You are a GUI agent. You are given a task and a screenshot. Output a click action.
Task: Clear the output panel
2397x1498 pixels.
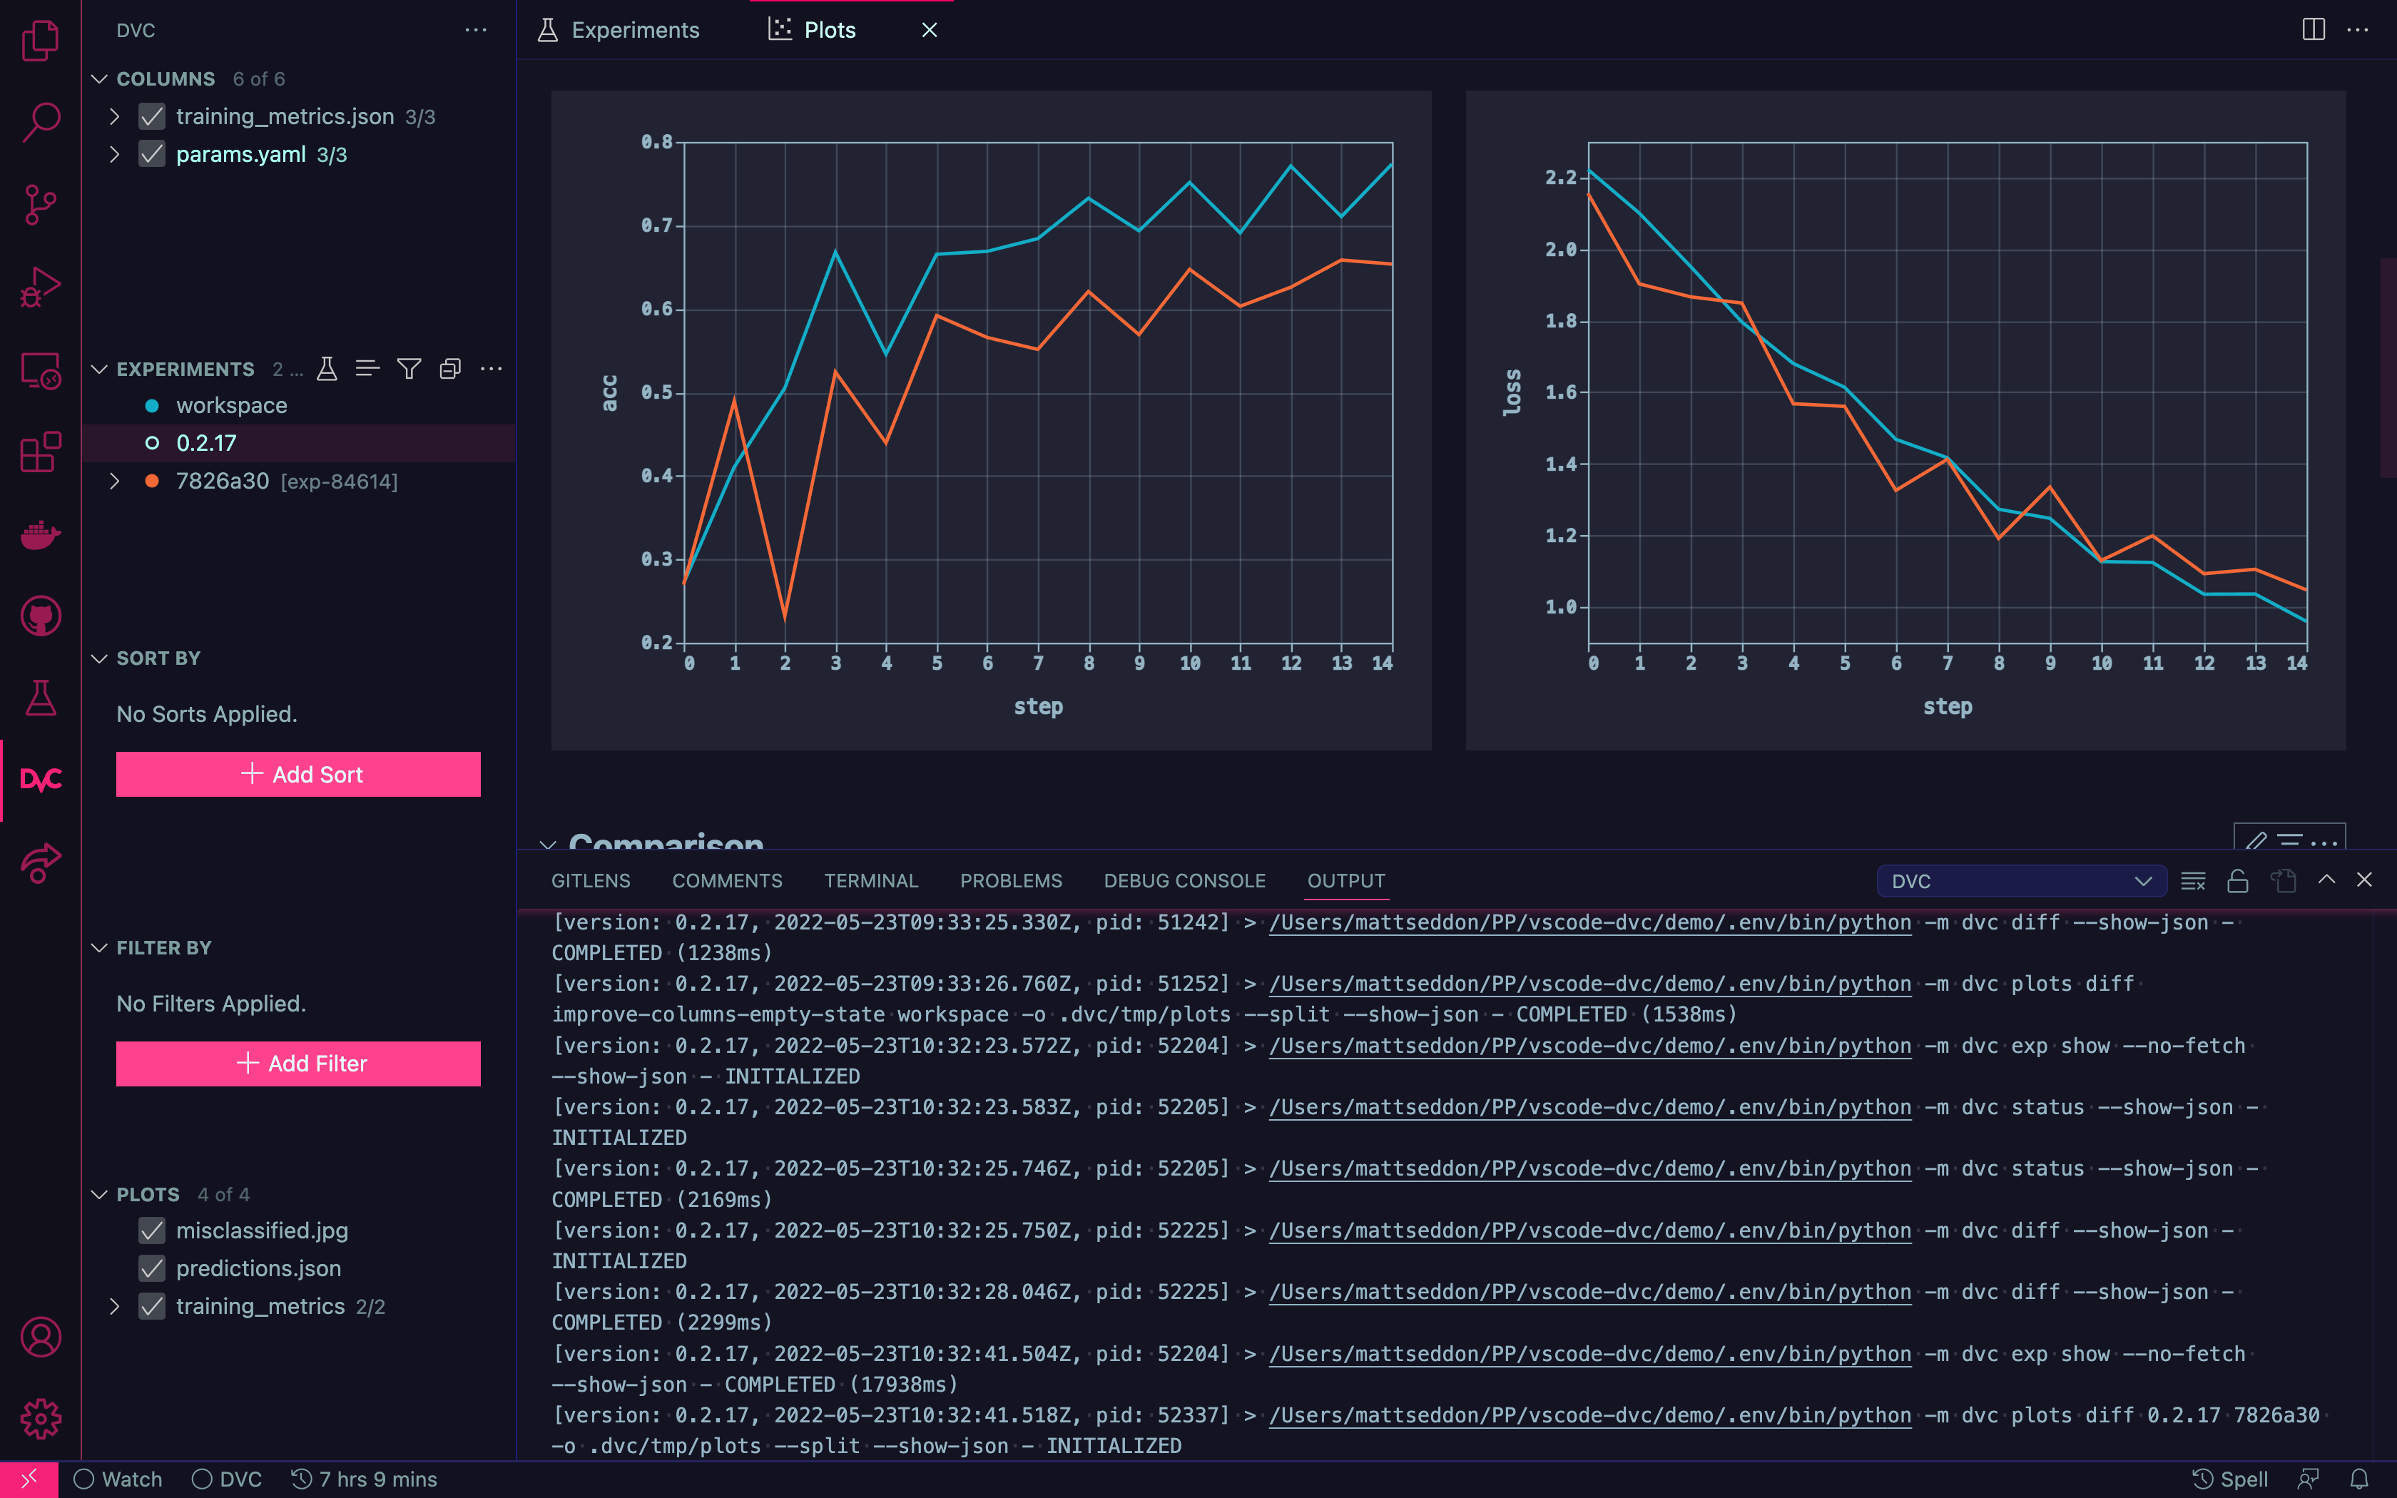2192,881
